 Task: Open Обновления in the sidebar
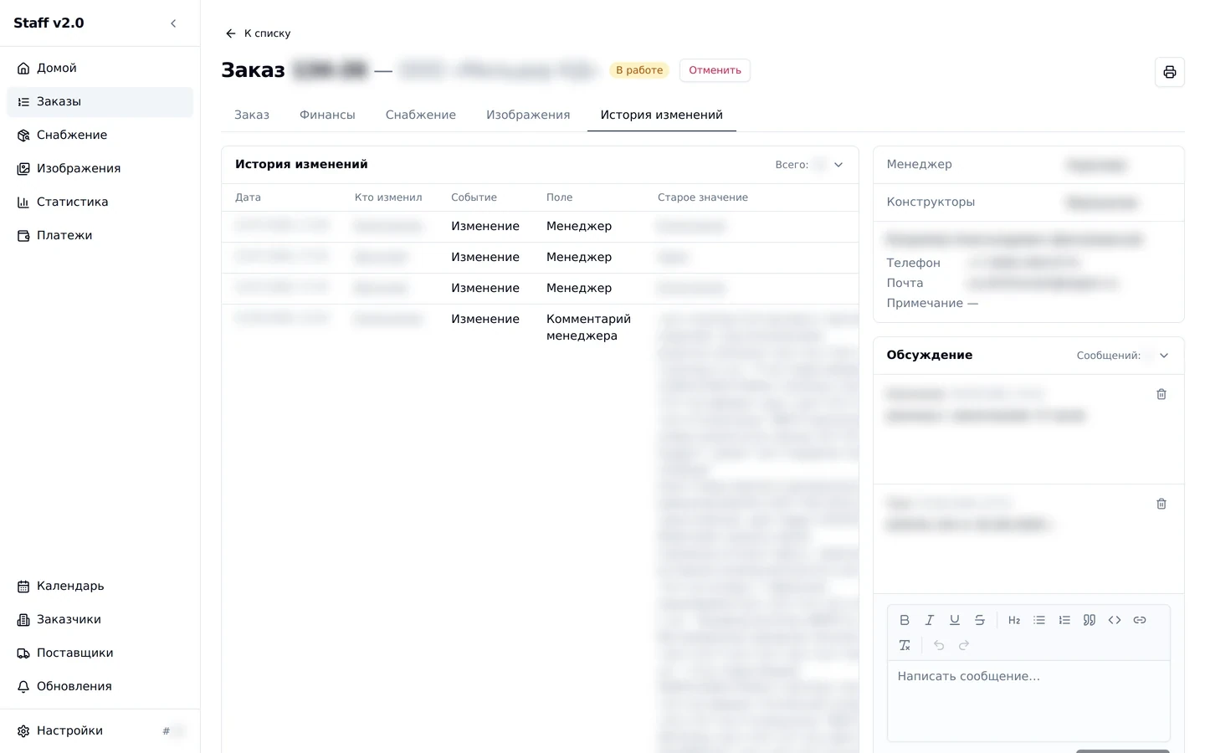point(100,687)
